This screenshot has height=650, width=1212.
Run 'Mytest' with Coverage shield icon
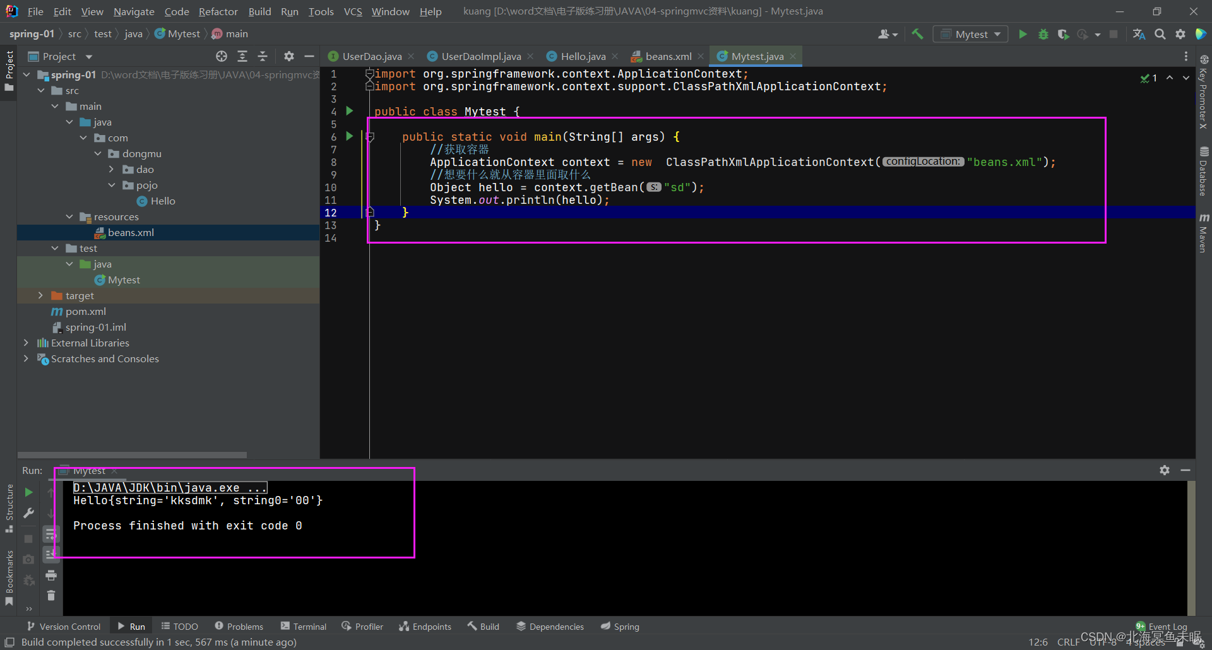click(x=1063, y=35)
